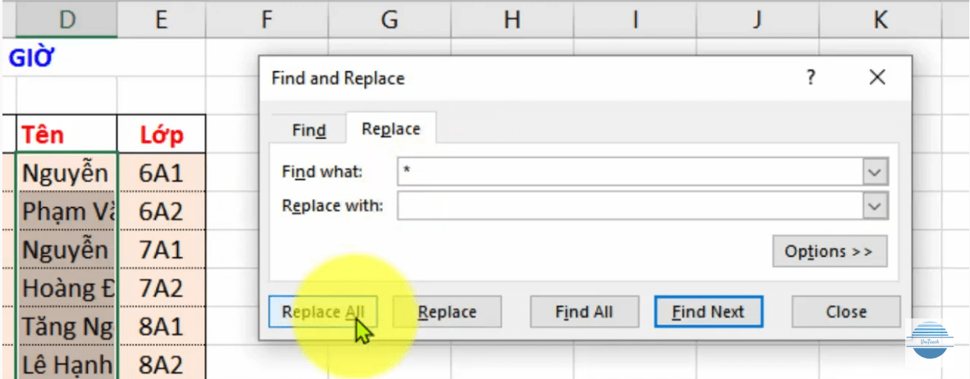Select column E header
Image resolution: width=970 pixels, height=379 pixels.
pos(162,19)
